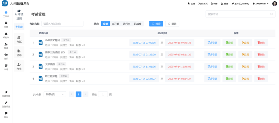
Task: Click 阅卷 for 高中三角函数 (2)
Action: pyautogui.click(x=229, y=54)
